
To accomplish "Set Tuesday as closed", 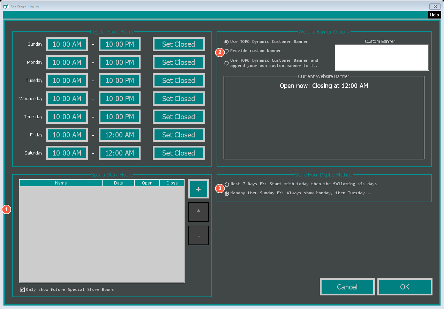I will click(x=179, y=81).
